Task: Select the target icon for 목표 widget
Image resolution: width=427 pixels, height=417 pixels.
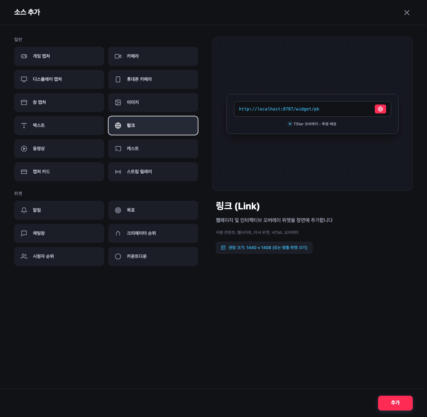Action: [118, 210]
